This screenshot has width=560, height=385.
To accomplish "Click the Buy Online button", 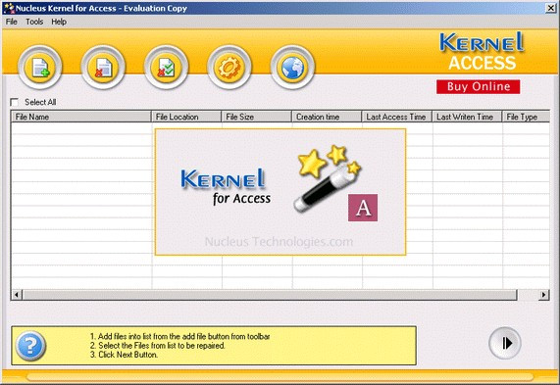I will coord(479,87).
